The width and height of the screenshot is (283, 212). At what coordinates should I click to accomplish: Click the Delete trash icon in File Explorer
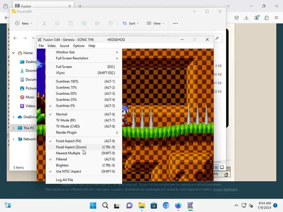point(111,23)
